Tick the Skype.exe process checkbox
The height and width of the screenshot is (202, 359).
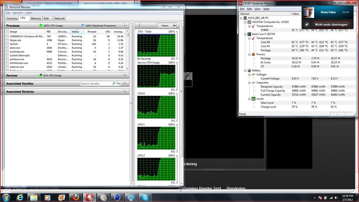click(7, 40)
